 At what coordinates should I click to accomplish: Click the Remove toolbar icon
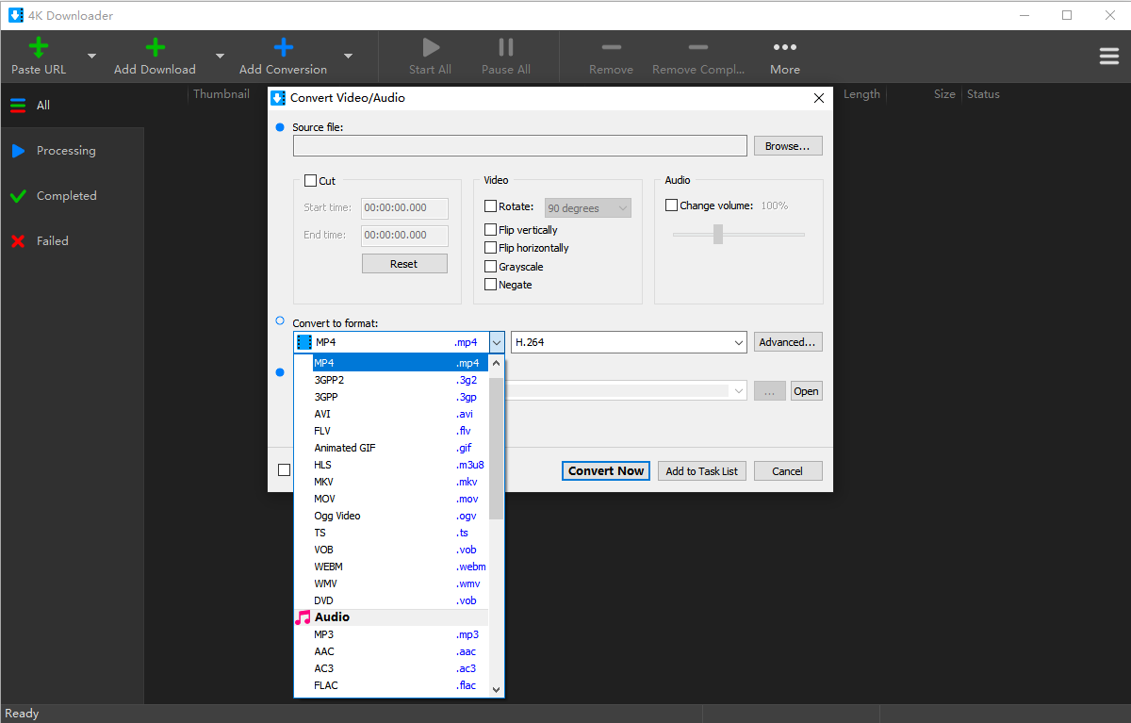tap(612, 47)
